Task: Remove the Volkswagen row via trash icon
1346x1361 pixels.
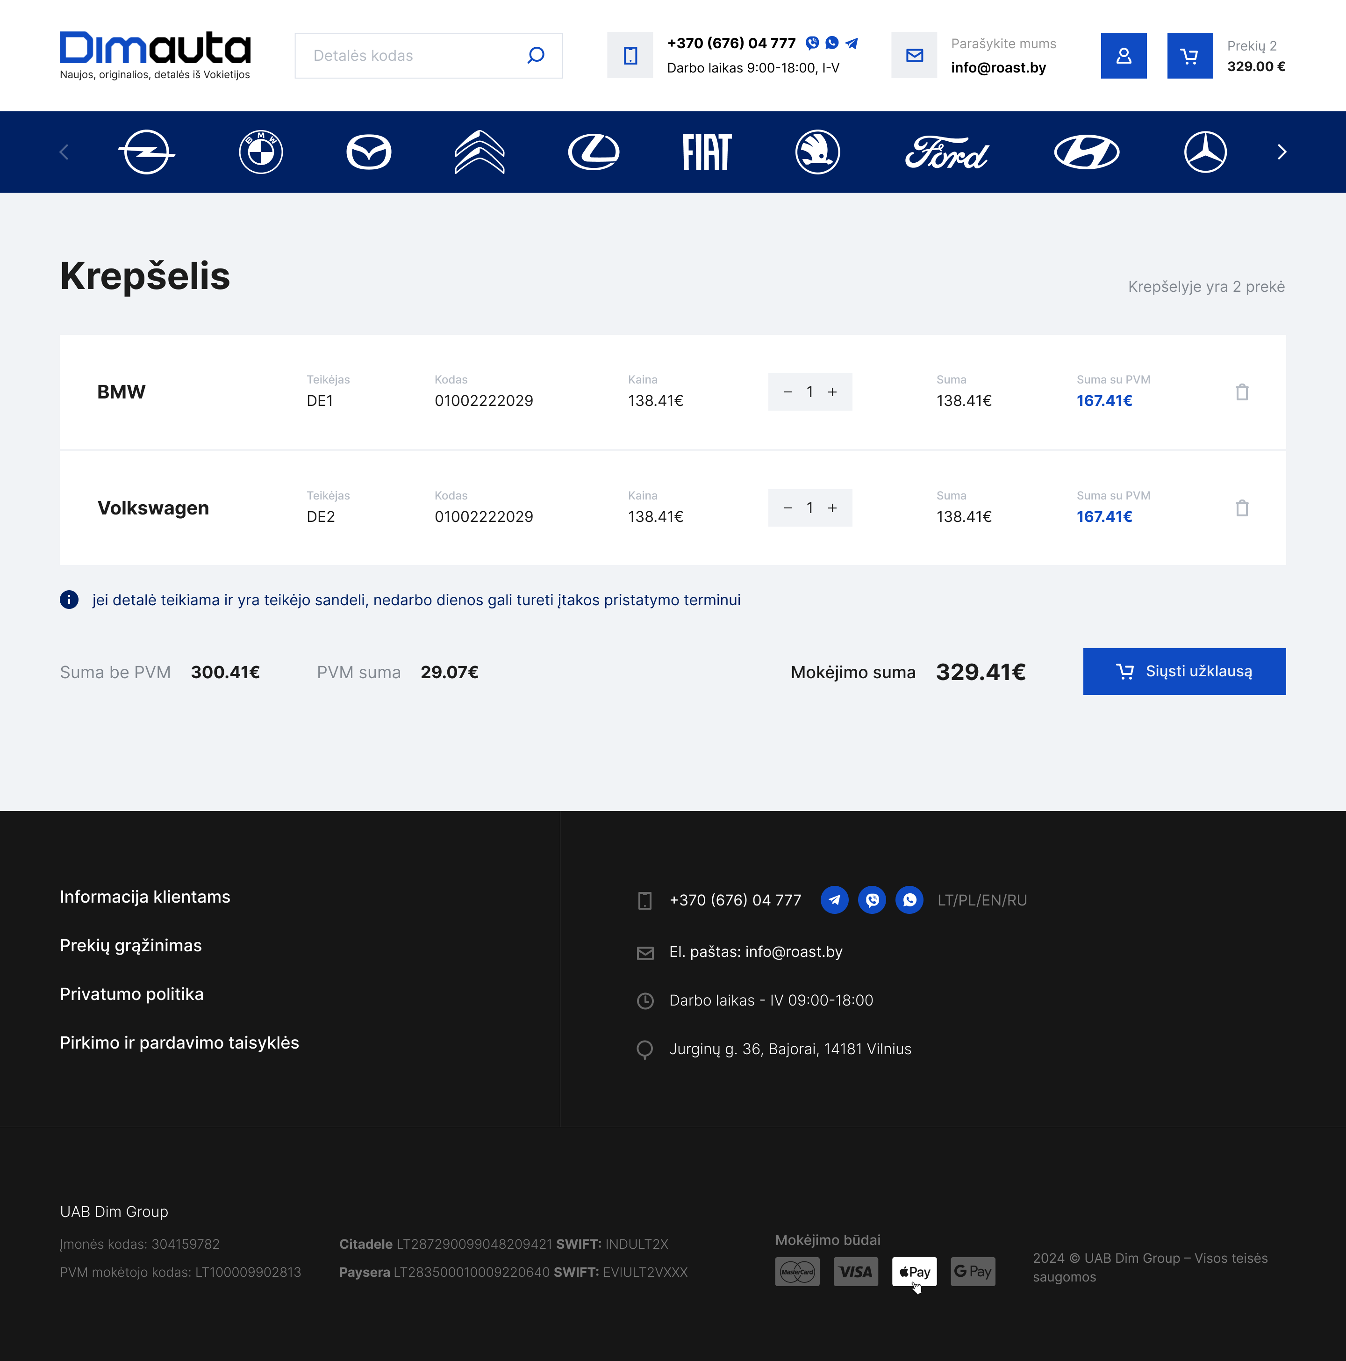Action: coord(1242,508)
